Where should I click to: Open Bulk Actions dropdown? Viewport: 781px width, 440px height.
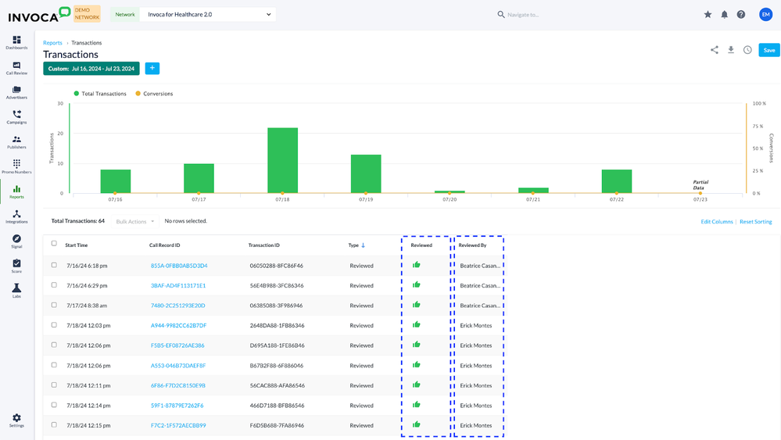(x=135, y=221)
